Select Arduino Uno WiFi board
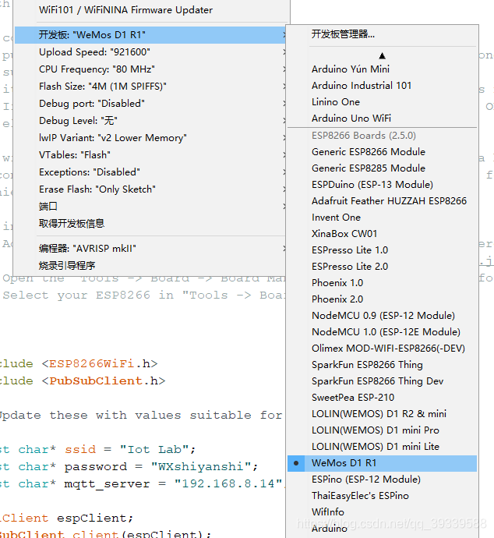Viewport: 494px width, 538px height. coord(382,119)
